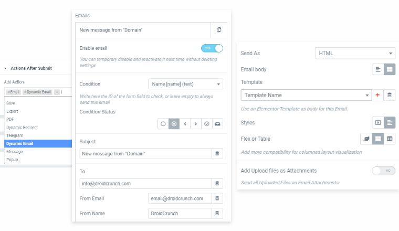Click dynamic tags icon beside To field
Viewport: 399px width, 231px height.
tap(217, 183)
